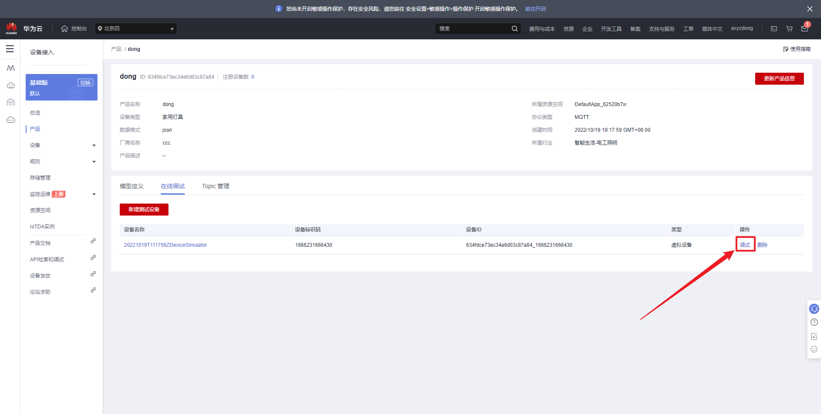Screen dimensions: 821x414
Task: Click the first cloud icon in left rail
Action: click(x=11, y=86)
